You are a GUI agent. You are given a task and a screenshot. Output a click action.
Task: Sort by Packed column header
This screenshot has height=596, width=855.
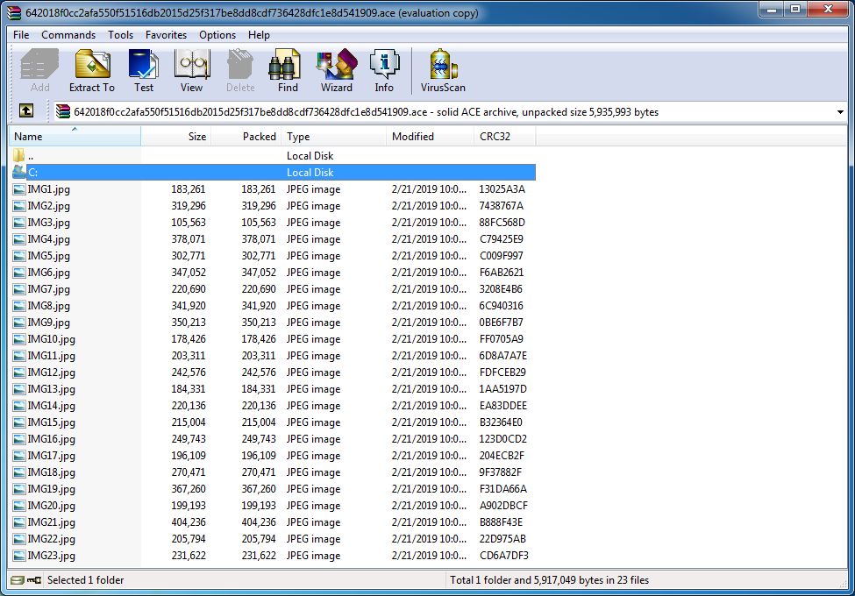click(246, 136)
